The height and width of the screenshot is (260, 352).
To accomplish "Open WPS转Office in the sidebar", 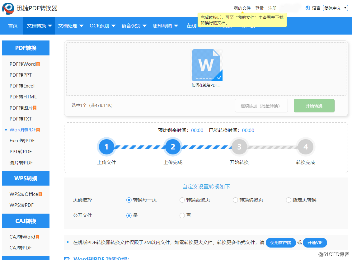I will [24, 194].
